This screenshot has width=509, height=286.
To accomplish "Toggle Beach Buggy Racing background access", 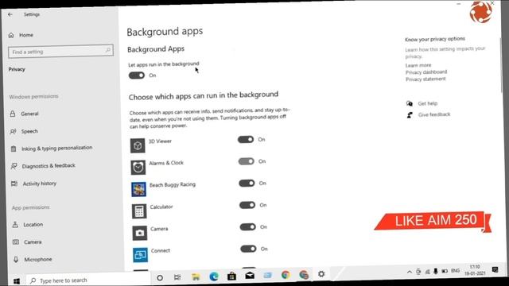I will point(247,184).
